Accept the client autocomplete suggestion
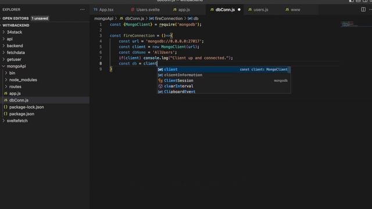This screenshot has width=372, height=209. click(224, 70)
